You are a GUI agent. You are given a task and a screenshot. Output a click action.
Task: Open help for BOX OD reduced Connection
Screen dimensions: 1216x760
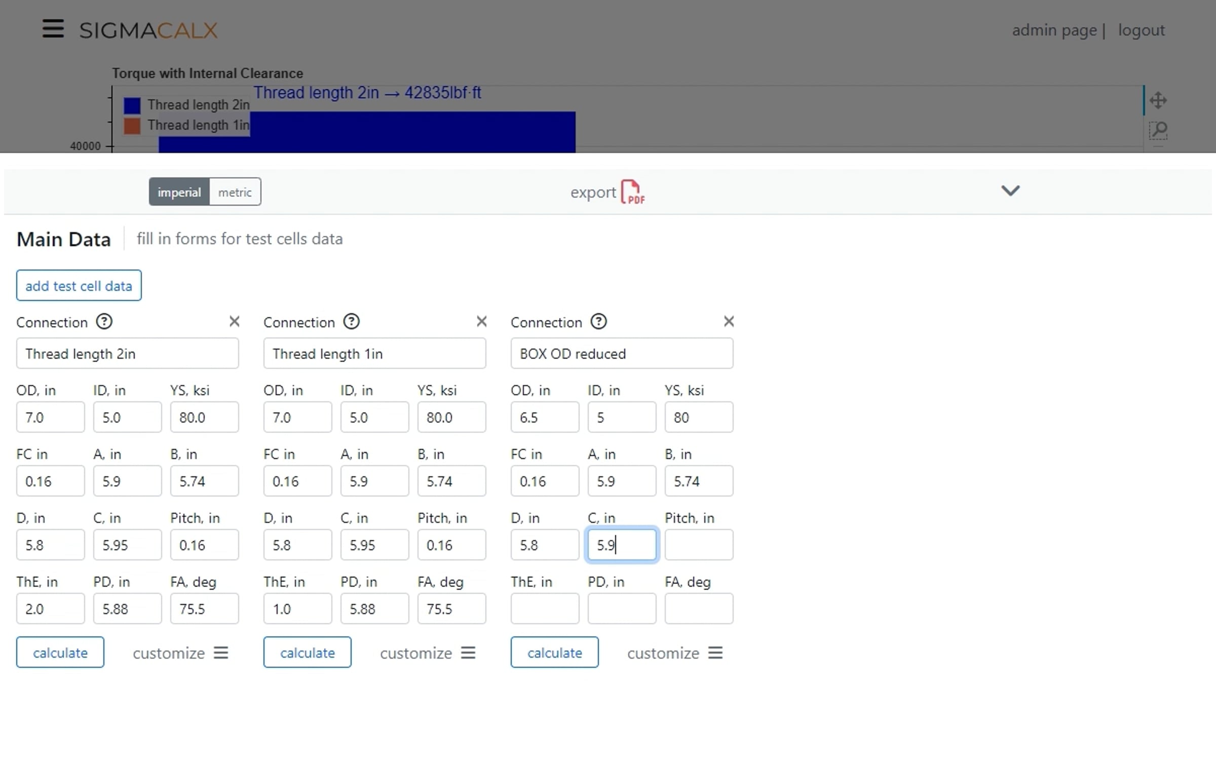coord(599,321)
